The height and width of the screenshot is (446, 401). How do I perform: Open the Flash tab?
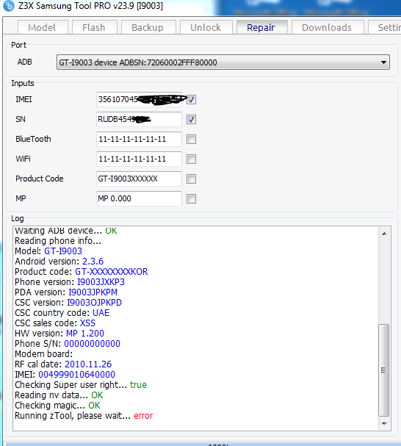click(94, 28)
